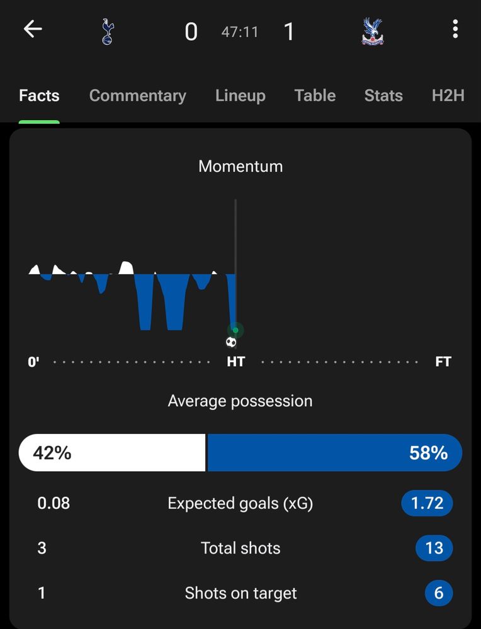The width and height of the screenshot is (481, 629).
Task: Tap the Tottenham Hotspur crest
Action: (x=107, y=31)
